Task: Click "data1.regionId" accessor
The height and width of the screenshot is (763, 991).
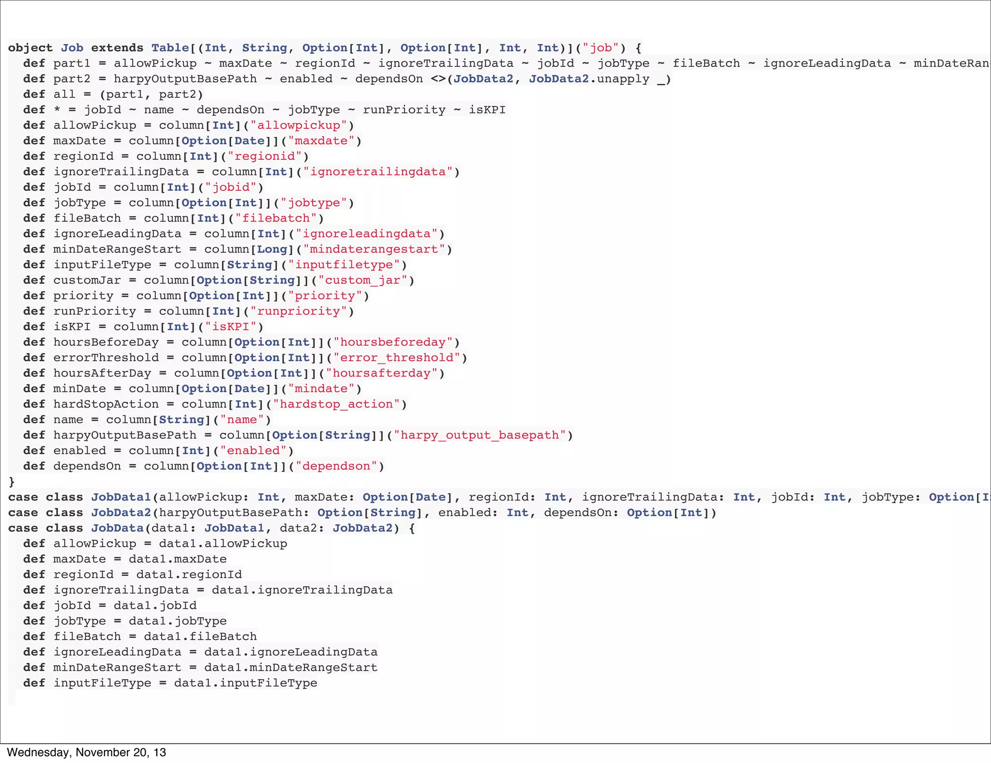Action: point(189,575)
